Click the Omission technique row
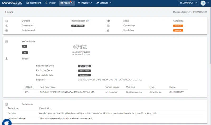 pos(105,113)
